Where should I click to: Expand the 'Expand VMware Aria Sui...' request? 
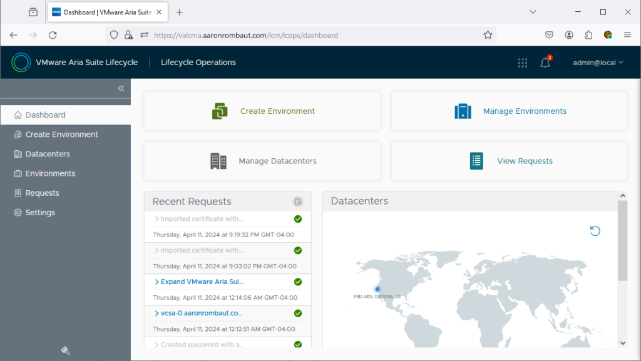(x=198, y=282)
